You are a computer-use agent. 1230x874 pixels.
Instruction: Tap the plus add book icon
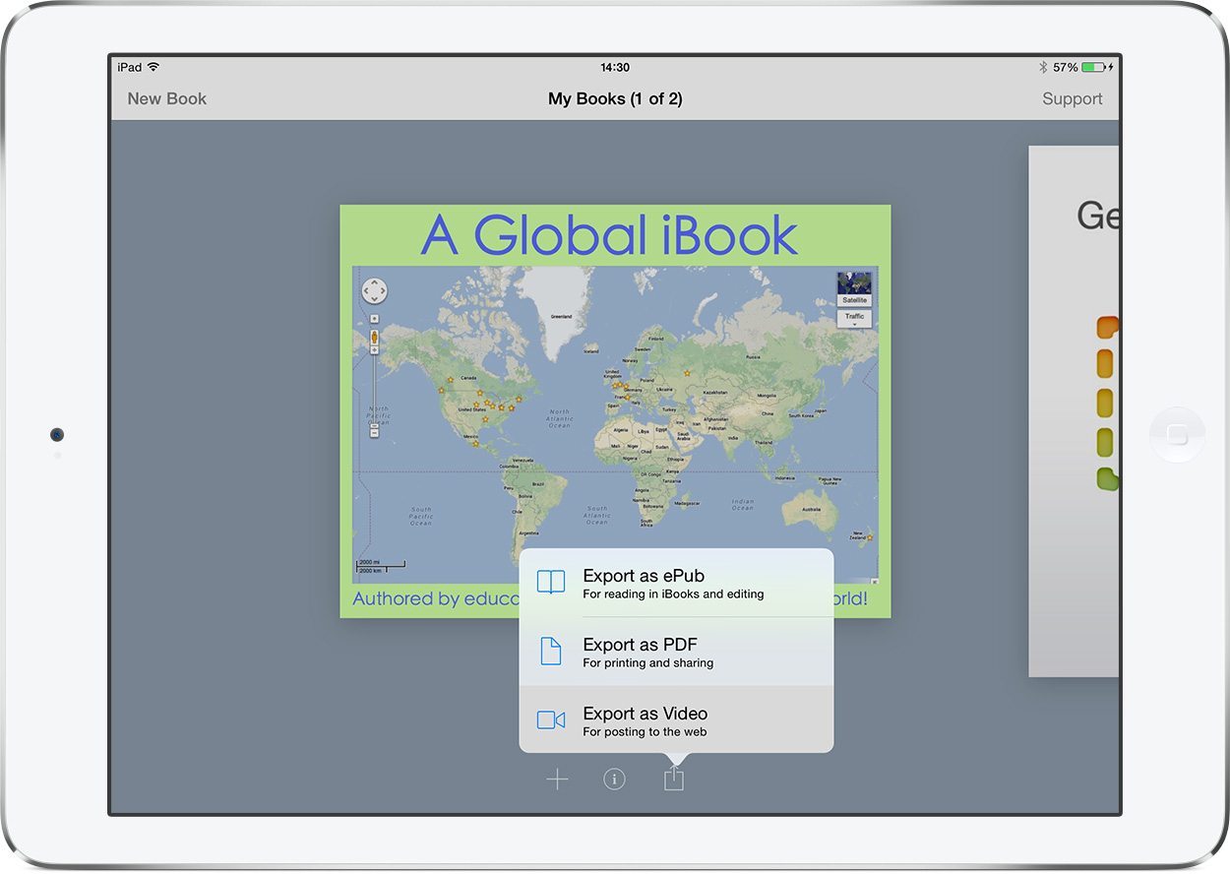pos(557,780)
